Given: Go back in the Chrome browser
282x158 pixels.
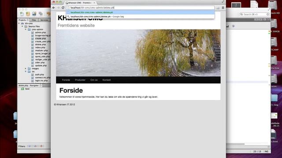Looking at the screenshot, I should tap(54, 8).
